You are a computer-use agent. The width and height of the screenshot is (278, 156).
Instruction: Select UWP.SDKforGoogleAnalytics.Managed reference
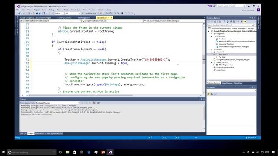pyautogui.click(x=234, y=47)
